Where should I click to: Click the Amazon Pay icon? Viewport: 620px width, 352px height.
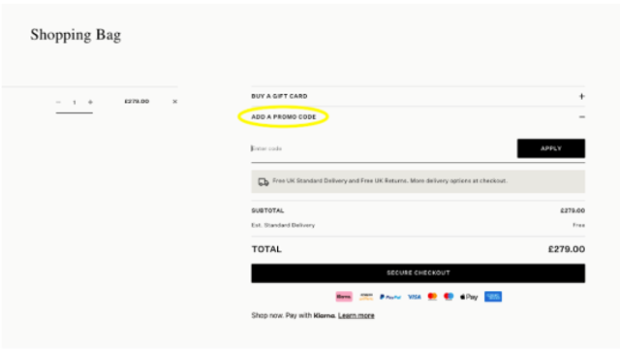[366, 297]
